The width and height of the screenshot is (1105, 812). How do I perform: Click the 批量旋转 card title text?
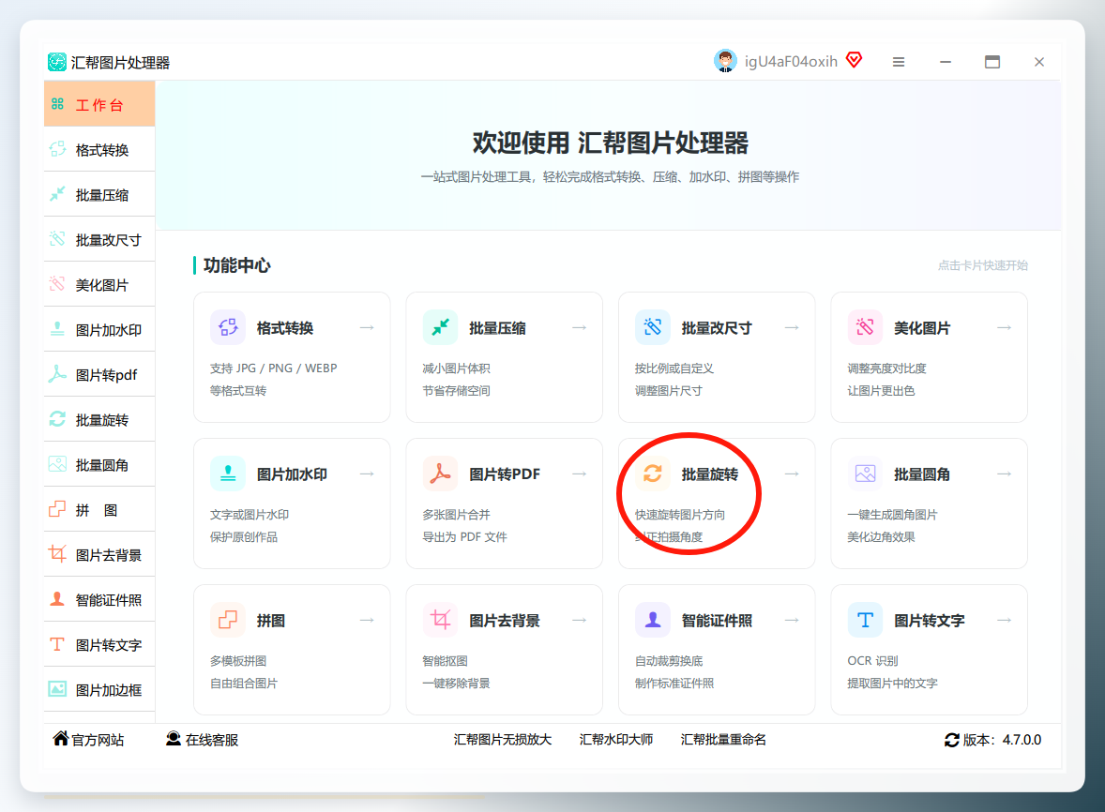[x=710, y=474]
